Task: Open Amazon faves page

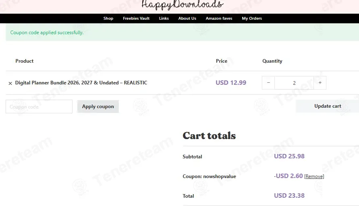Action: [219, 18]
